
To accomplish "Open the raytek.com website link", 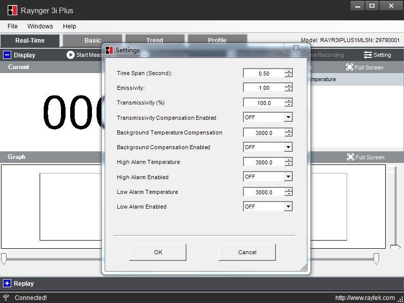I will pos(365,298).
